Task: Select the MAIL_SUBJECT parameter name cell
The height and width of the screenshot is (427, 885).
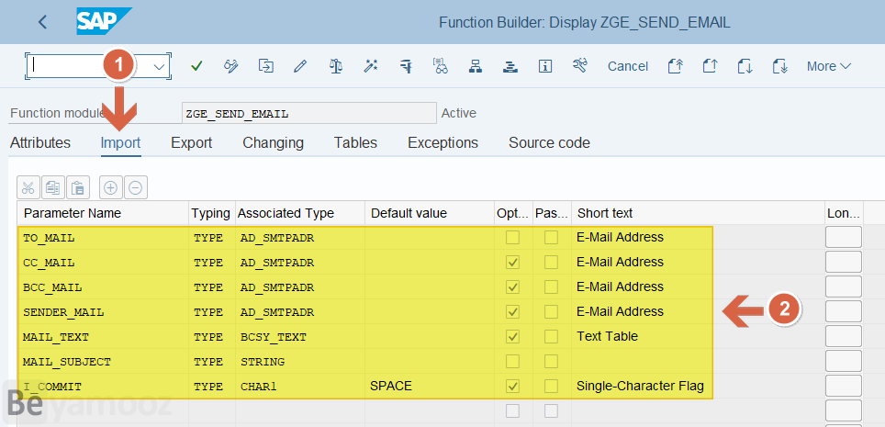Action: (x=104, y=362)
